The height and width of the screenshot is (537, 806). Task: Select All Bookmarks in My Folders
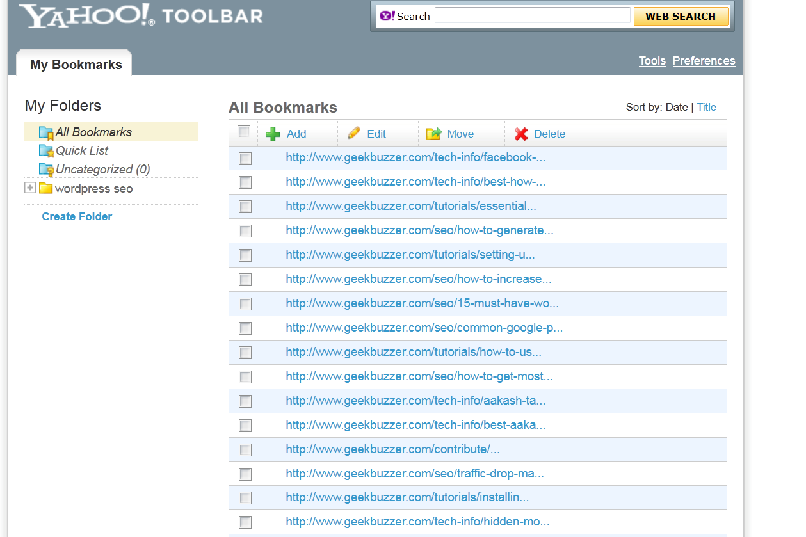(x=93, y=132)
